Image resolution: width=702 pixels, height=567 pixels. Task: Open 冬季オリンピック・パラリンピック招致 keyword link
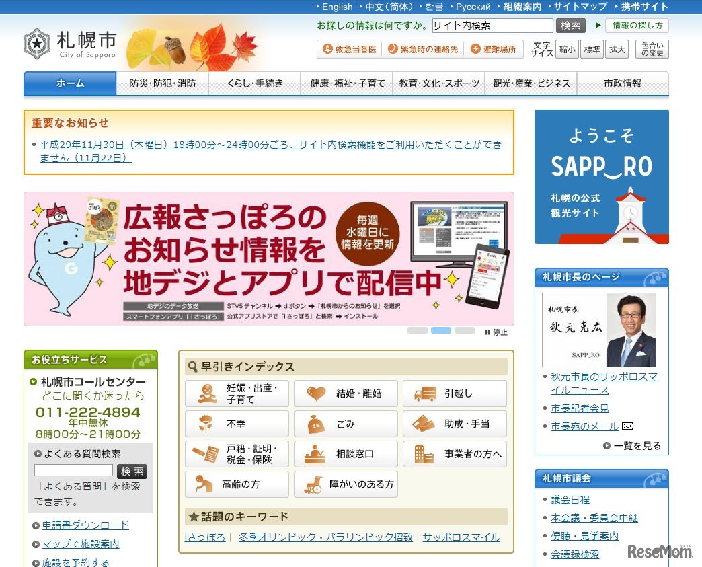(325, 537)
